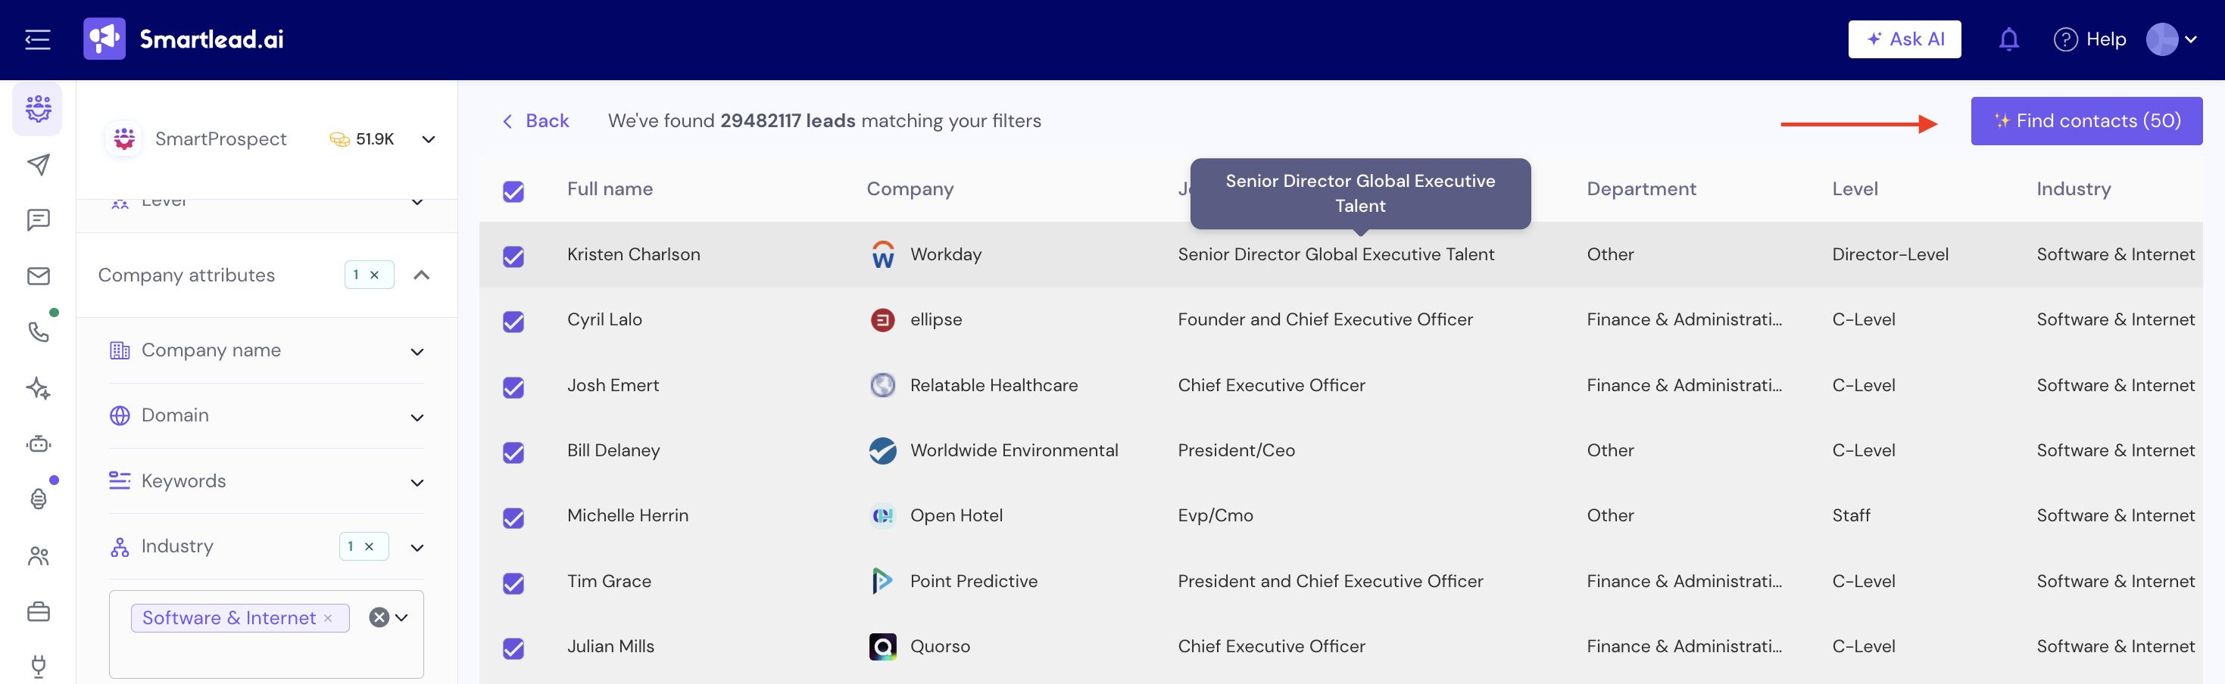
Task: Open the paper plane campaigns icon in sidebar
Action: click(x=38, y=165)
